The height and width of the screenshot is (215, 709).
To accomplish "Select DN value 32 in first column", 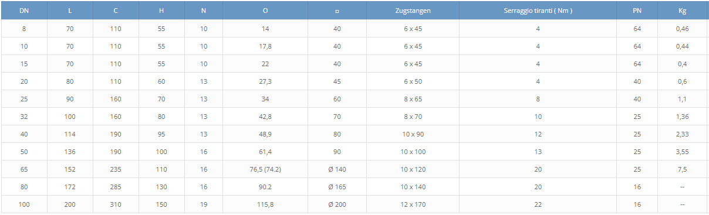I will point(24,117).
